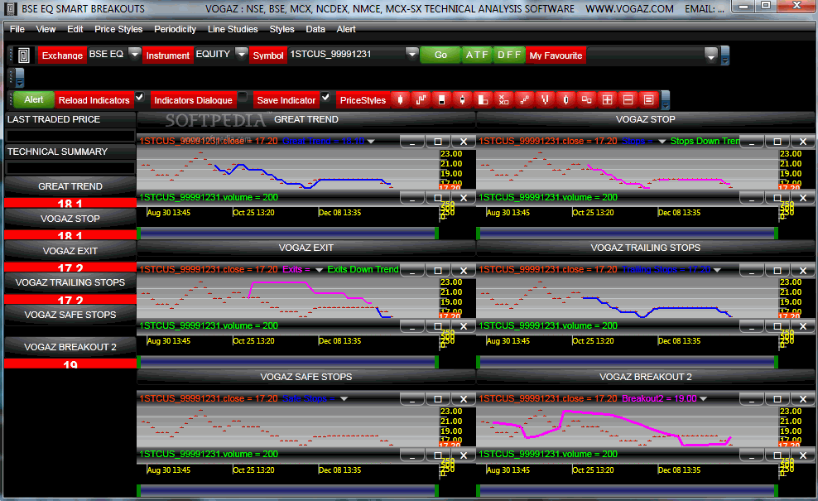Viewport: 818px width, 501px height.
Task: Open the File menu
Action: coord(17,29)
